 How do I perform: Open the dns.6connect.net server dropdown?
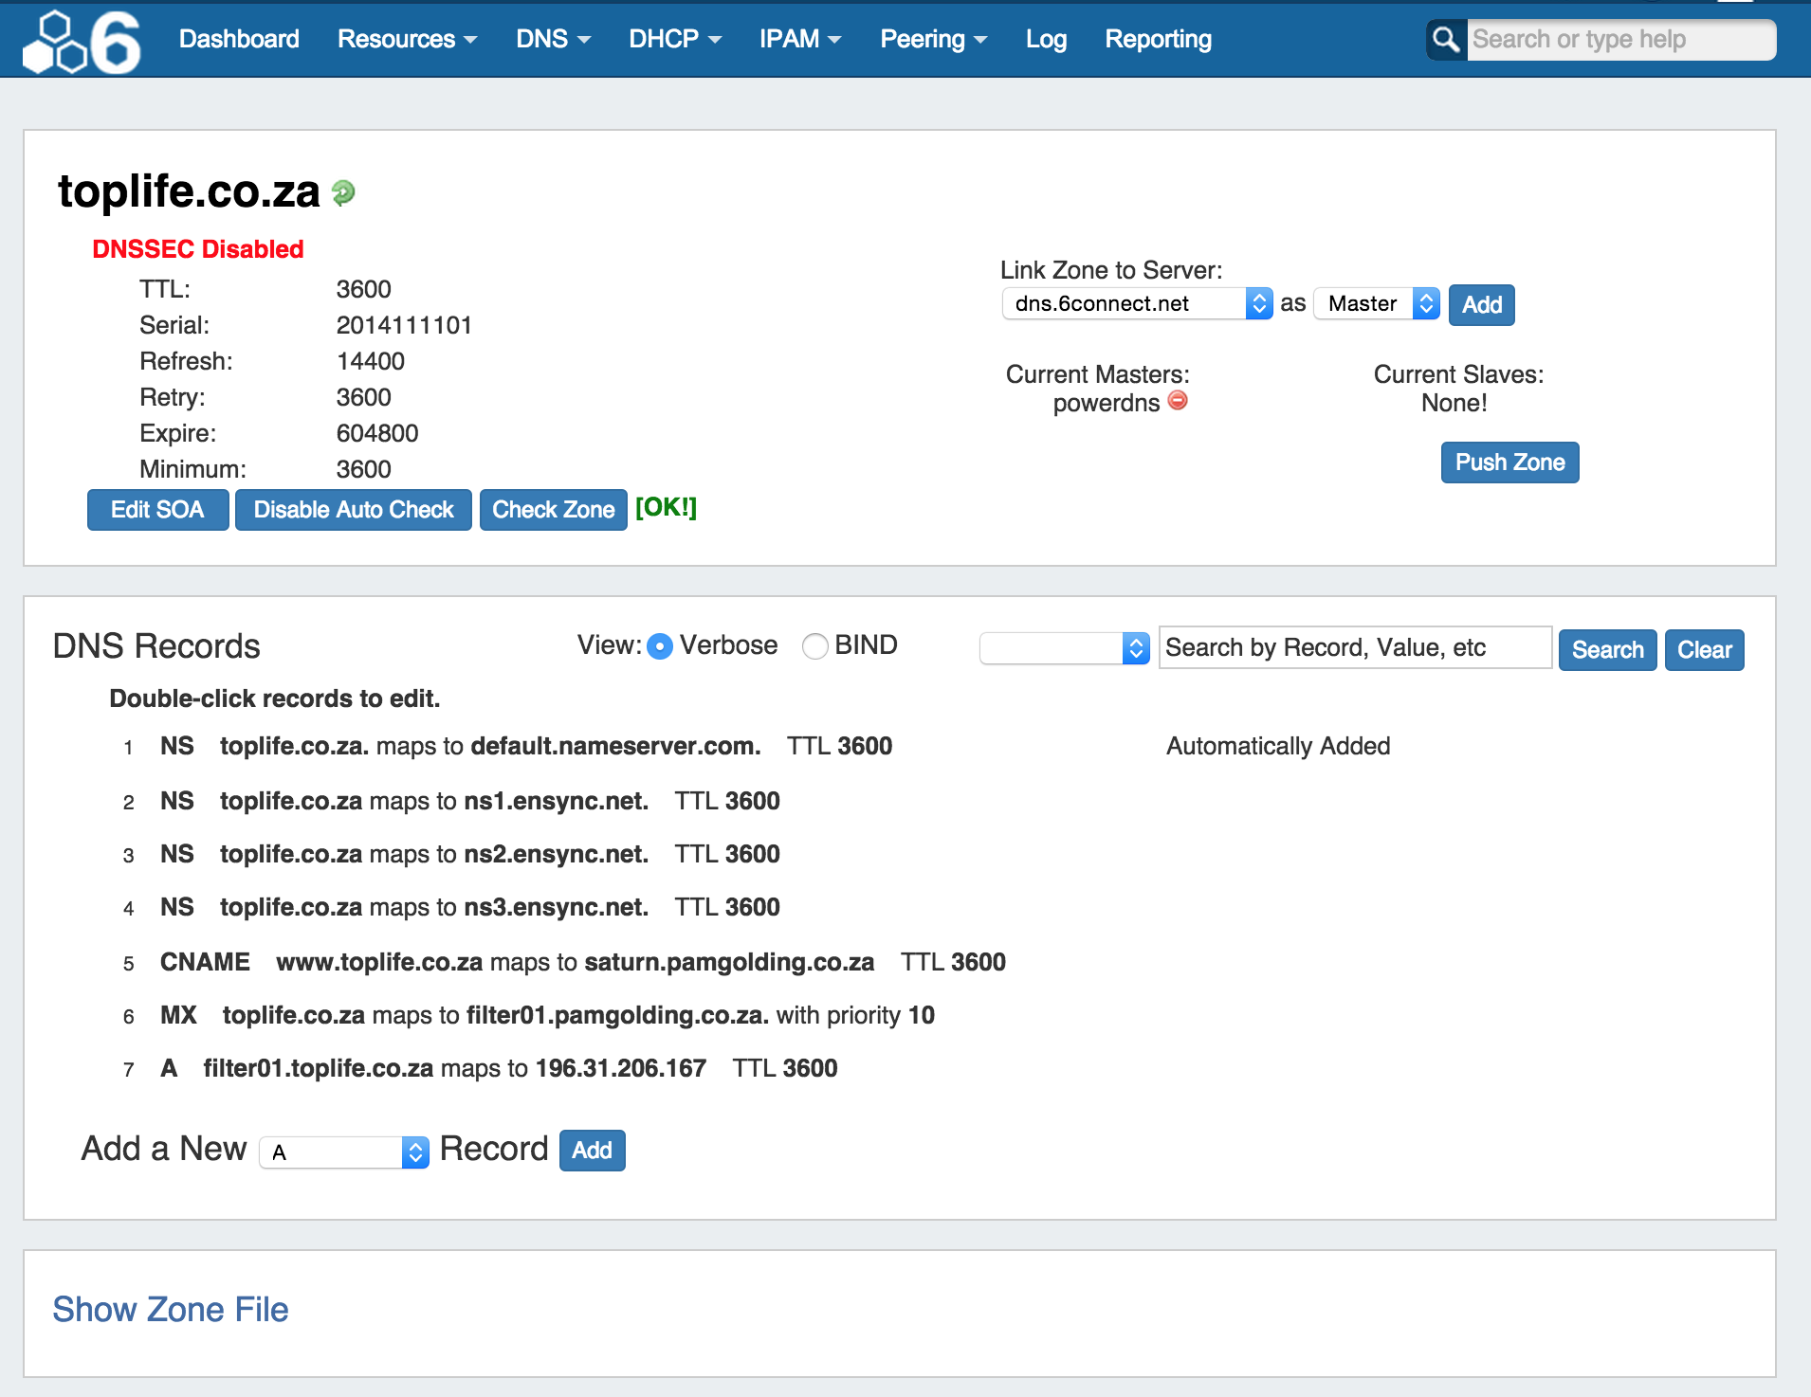click(x=1137, y=304)
